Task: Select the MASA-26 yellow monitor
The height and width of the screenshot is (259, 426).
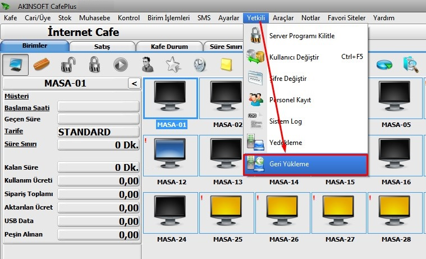Action: [282, 213]
